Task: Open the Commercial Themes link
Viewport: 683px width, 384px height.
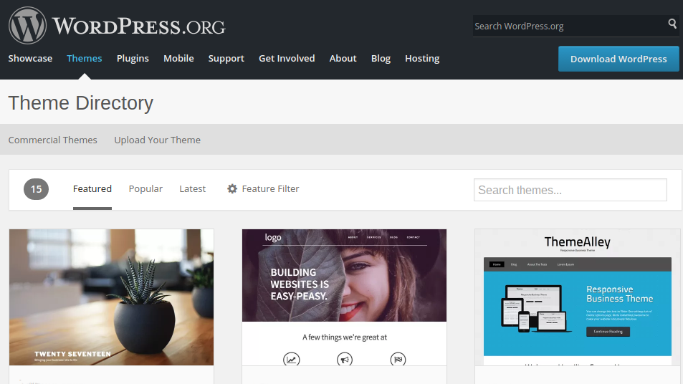Action: tap(53, 140)
